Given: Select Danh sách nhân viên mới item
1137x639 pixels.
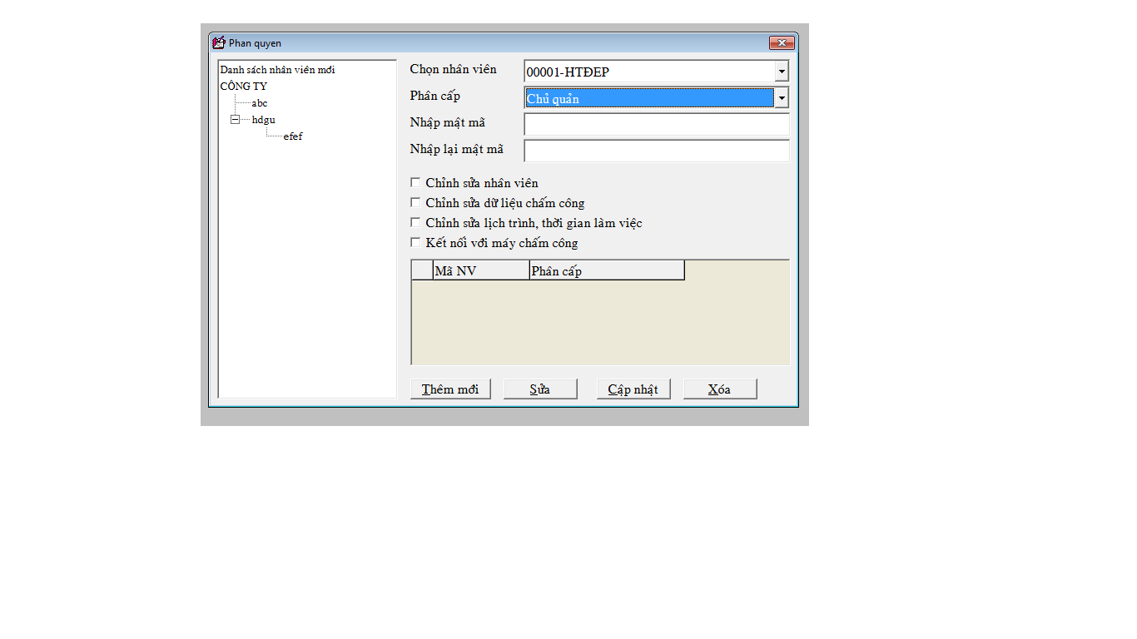Looking at the screenshot, I should pyautogui.click(x=278, y=70).
